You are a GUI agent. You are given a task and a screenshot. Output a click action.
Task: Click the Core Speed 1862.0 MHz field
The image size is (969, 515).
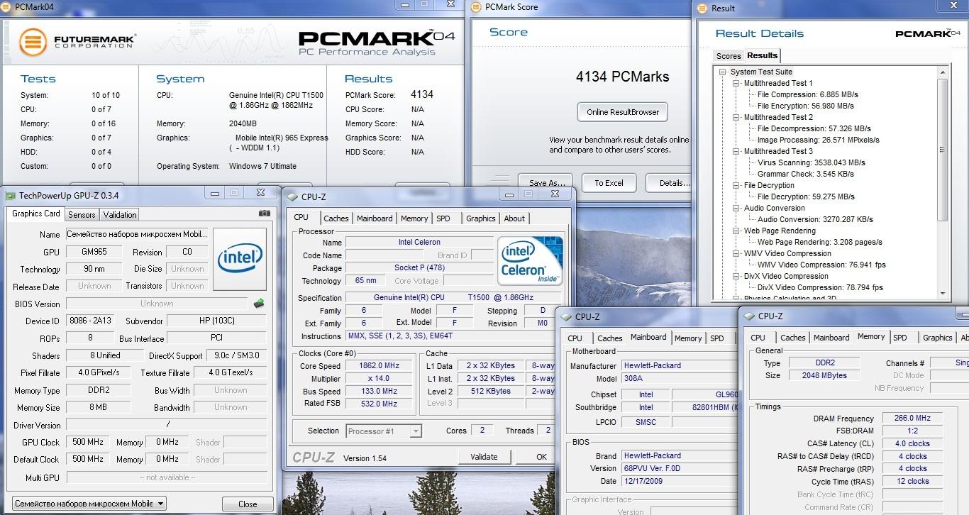click(x=379, y=366)
